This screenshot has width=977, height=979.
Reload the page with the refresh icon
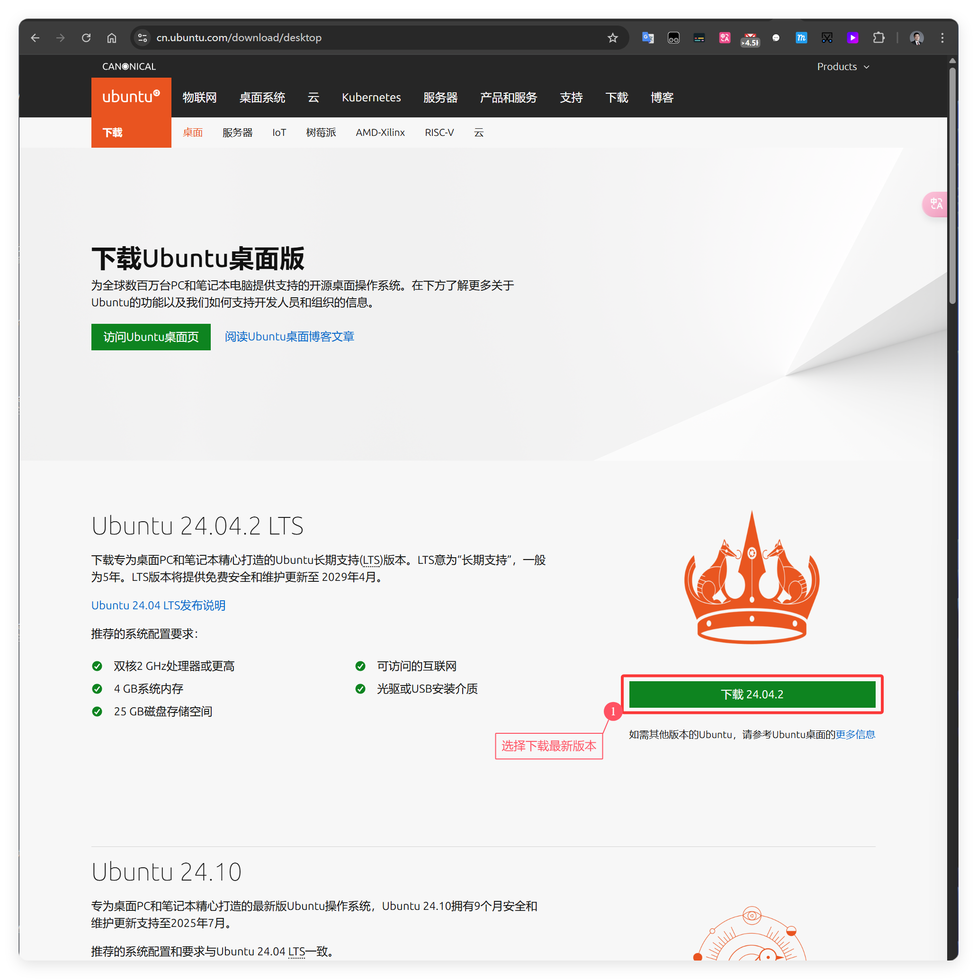point(86,38)
